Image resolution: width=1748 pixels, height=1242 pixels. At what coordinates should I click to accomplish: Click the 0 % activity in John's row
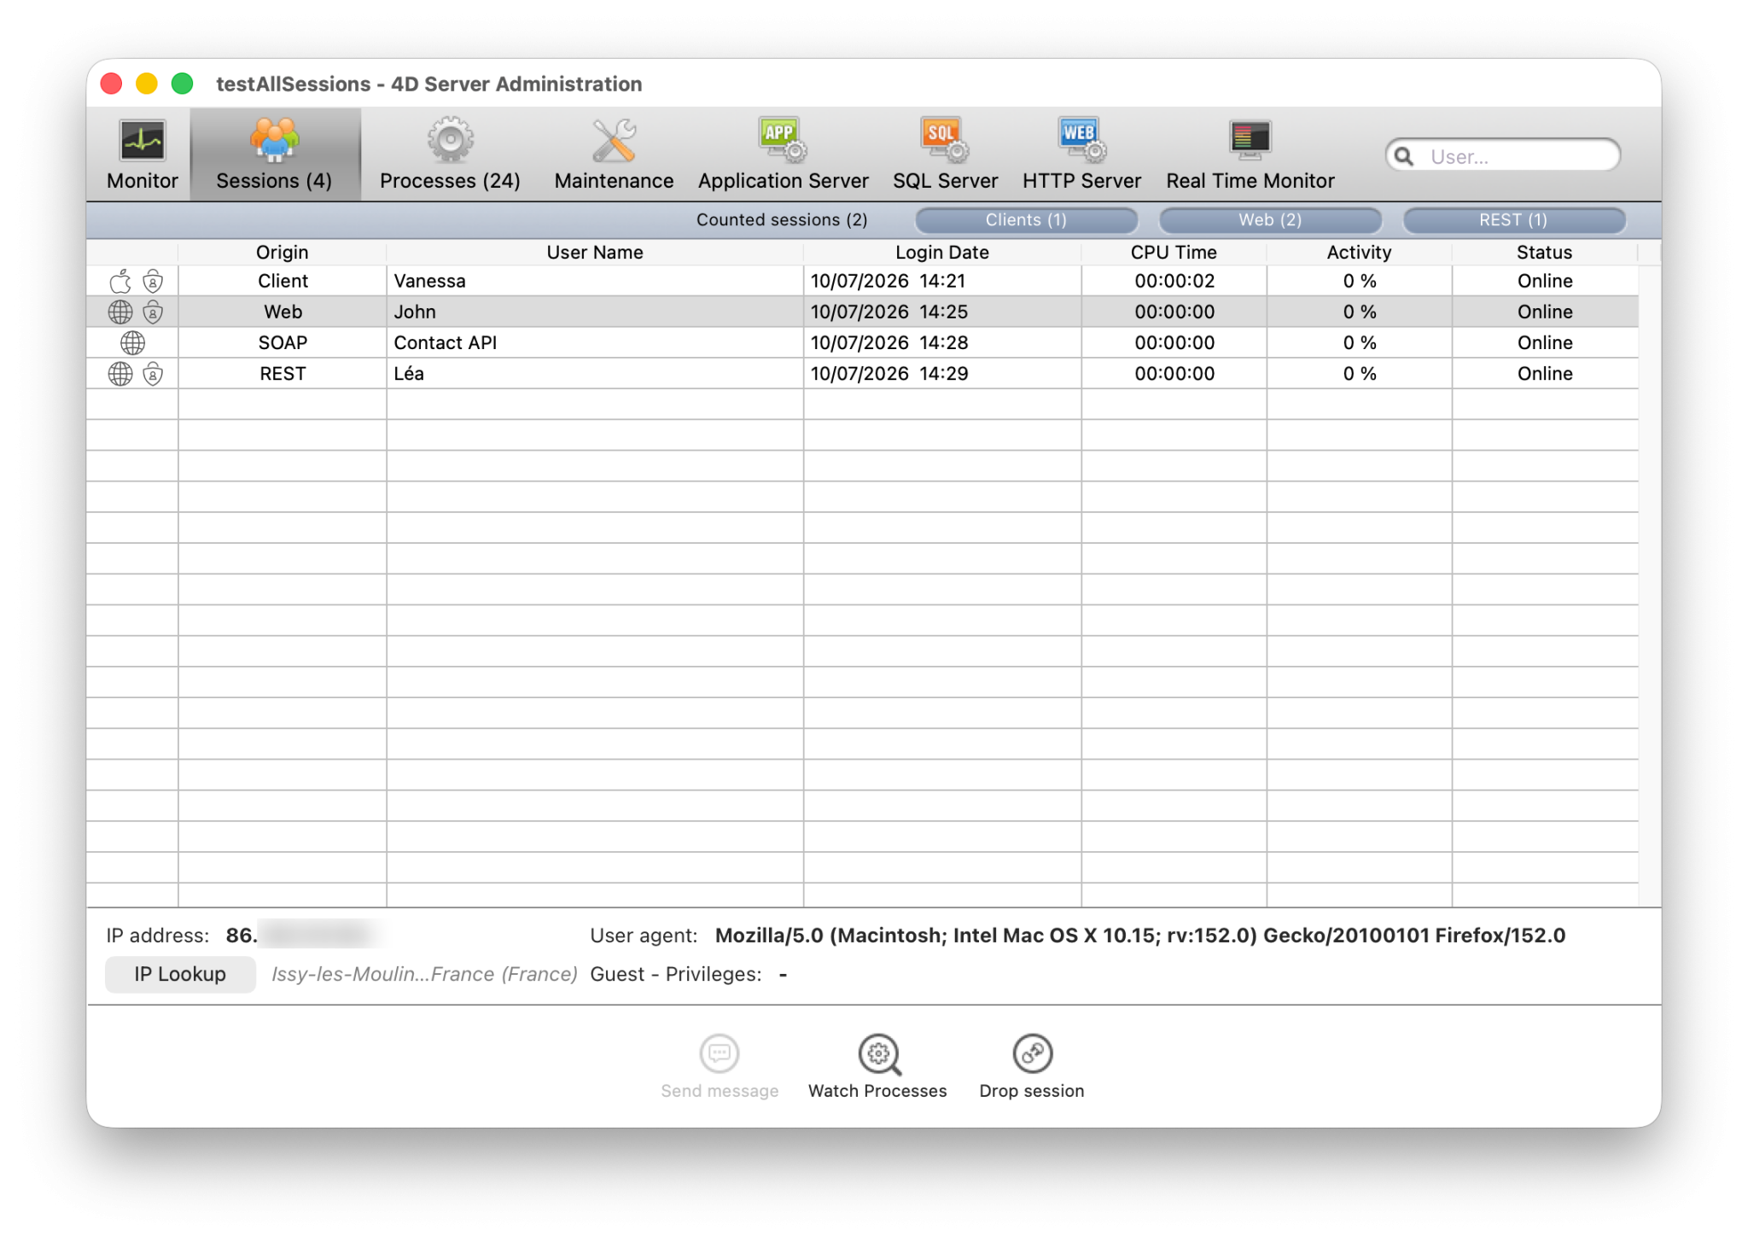click(1360, 312)
